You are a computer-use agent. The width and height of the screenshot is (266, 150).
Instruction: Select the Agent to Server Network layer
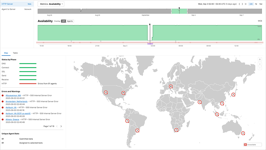coord(16,9)
